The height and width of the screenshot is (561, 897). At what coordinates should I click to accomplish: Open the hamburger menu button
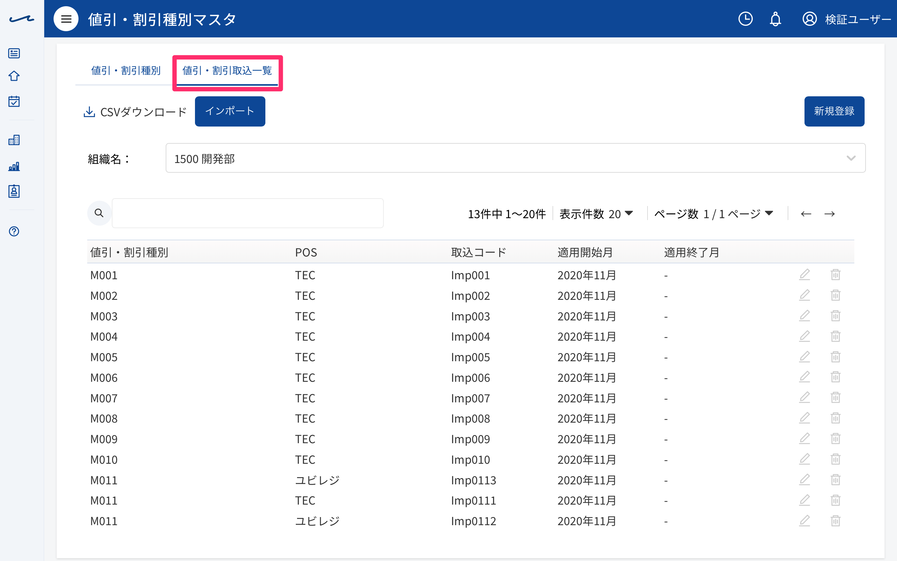coord(66,19)
